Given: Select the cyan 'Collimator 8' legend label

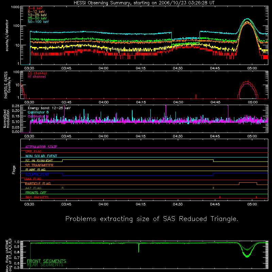Looking at the screenshot, I should click(38, 112).
